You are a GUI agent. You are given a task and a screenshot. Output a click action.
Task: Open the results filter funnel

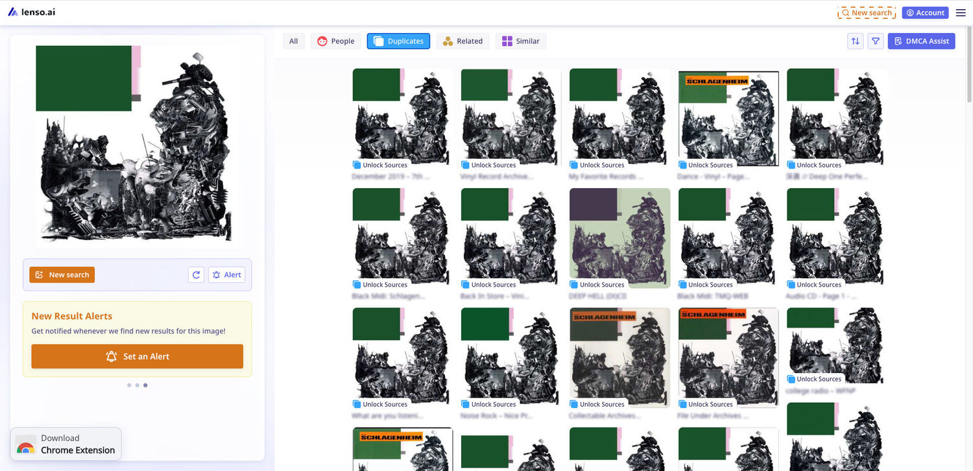point(876,41)
